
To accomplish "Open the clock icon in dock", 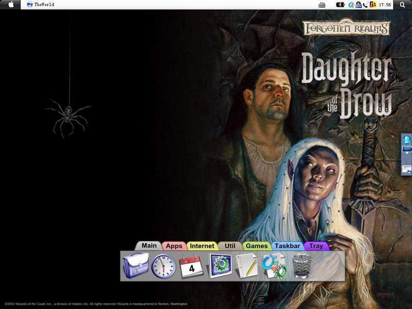I will click(x=164, y=266).
